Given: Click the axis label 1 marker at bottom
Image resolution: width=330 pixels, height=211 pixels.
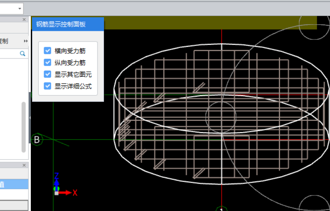Looking at the screenshot, I should pos(221,209).
